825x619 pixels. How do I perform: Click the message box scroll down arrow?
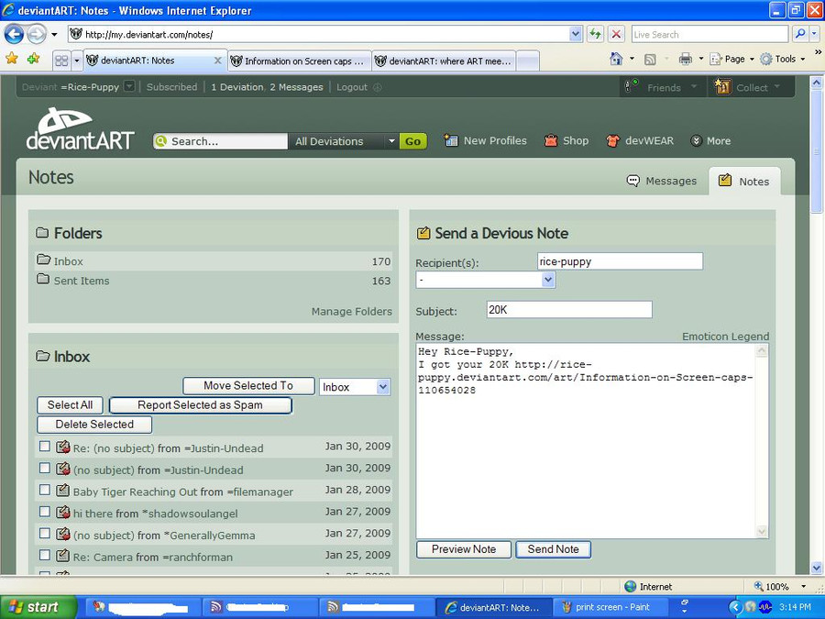[762, 532]
